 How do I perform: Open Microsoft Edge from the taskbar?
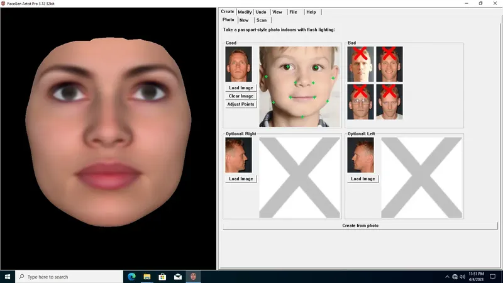coord(131,277)
